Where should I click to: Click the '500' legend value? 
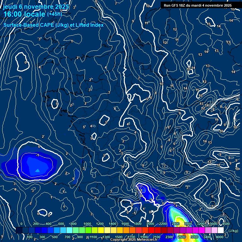click(x=55, y=237)
